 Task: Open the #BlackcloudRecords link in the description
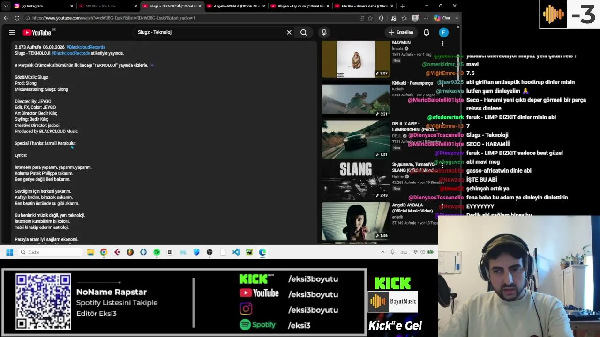click(x=70, y=53)
